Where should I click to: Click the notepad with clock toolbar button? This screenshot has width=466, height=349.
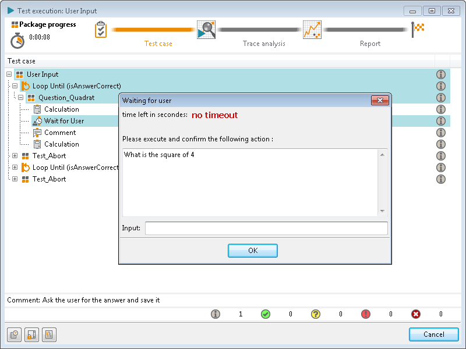click(x=14, y=335)
